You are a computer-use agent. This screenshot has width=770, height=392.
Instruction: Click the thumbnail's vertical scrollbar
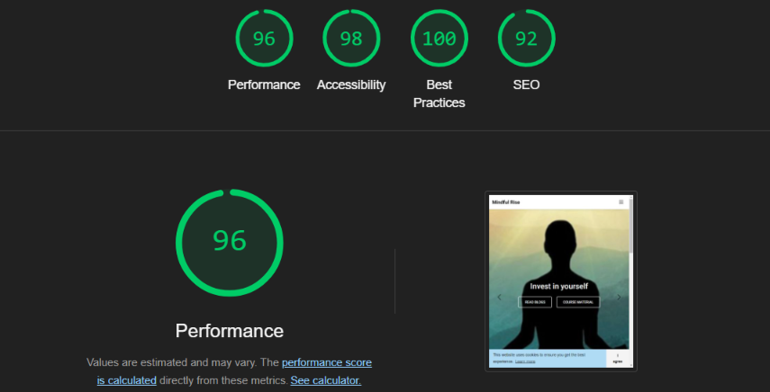click(631, 281)
